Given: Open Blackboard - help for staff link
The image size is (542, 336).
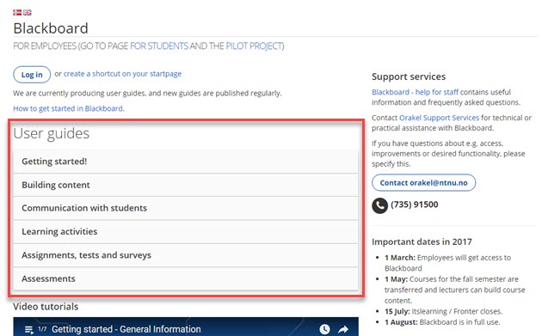Looking at the screenshot, I should click(x=415, y=92).
